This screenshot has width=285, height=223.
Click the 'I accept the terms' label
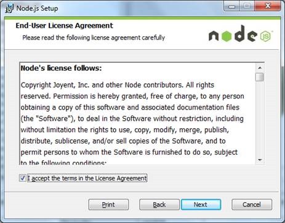click(87, 178)
